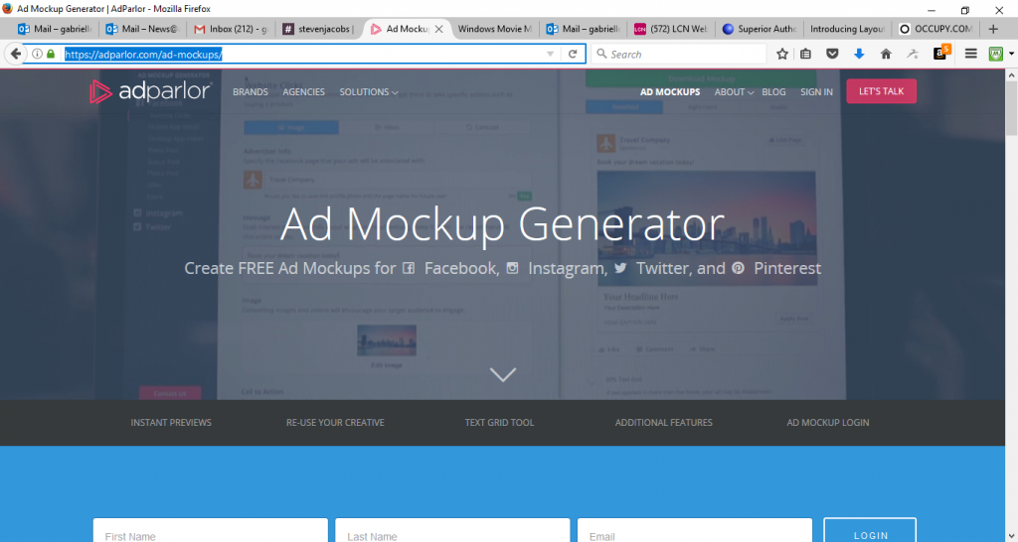The height and width of the screenshot is (542, 1018).
Task: Open the Text Grid Tool section
Action: 499,423
